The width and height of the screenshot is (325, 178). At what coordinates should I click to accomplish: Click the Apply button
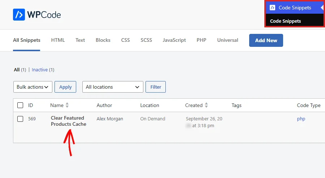coord(65,87)
